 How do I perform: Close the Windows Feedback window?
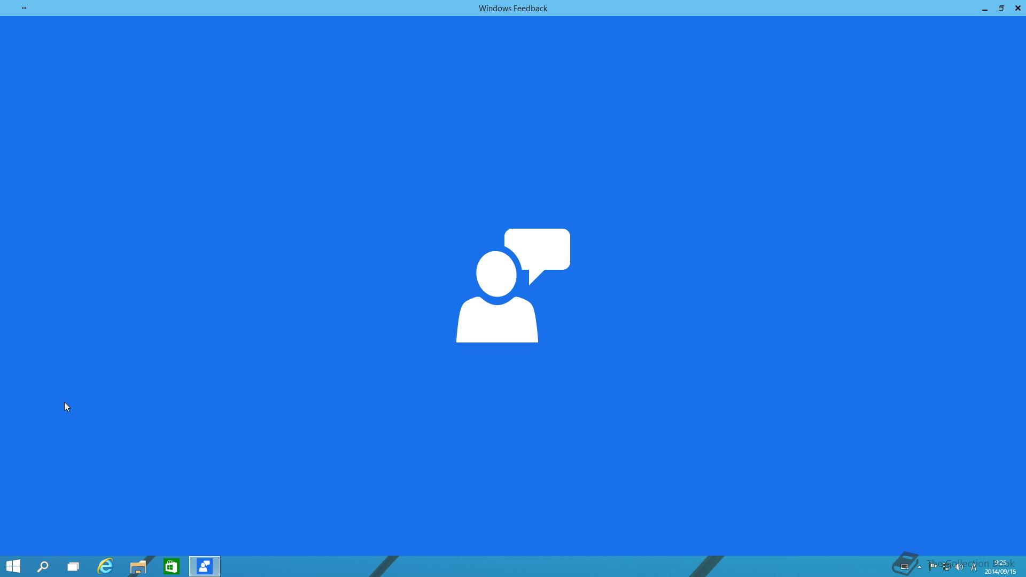1018,8
